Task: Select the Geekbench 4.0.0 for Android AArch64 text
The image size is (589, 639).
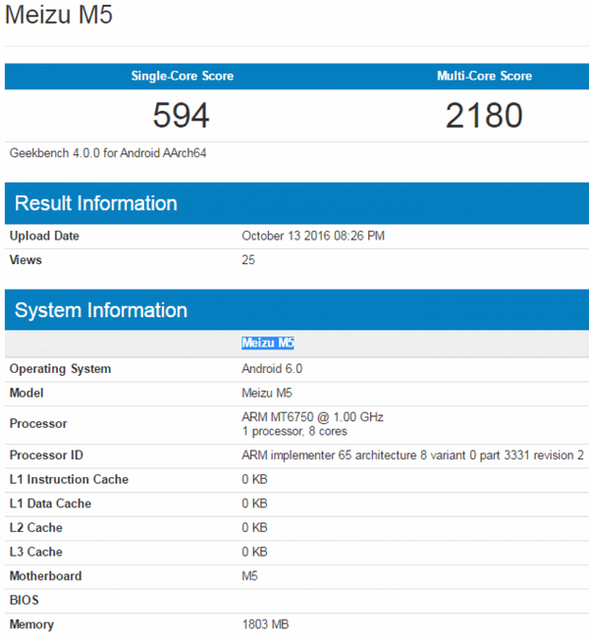Action: [108, 153]
